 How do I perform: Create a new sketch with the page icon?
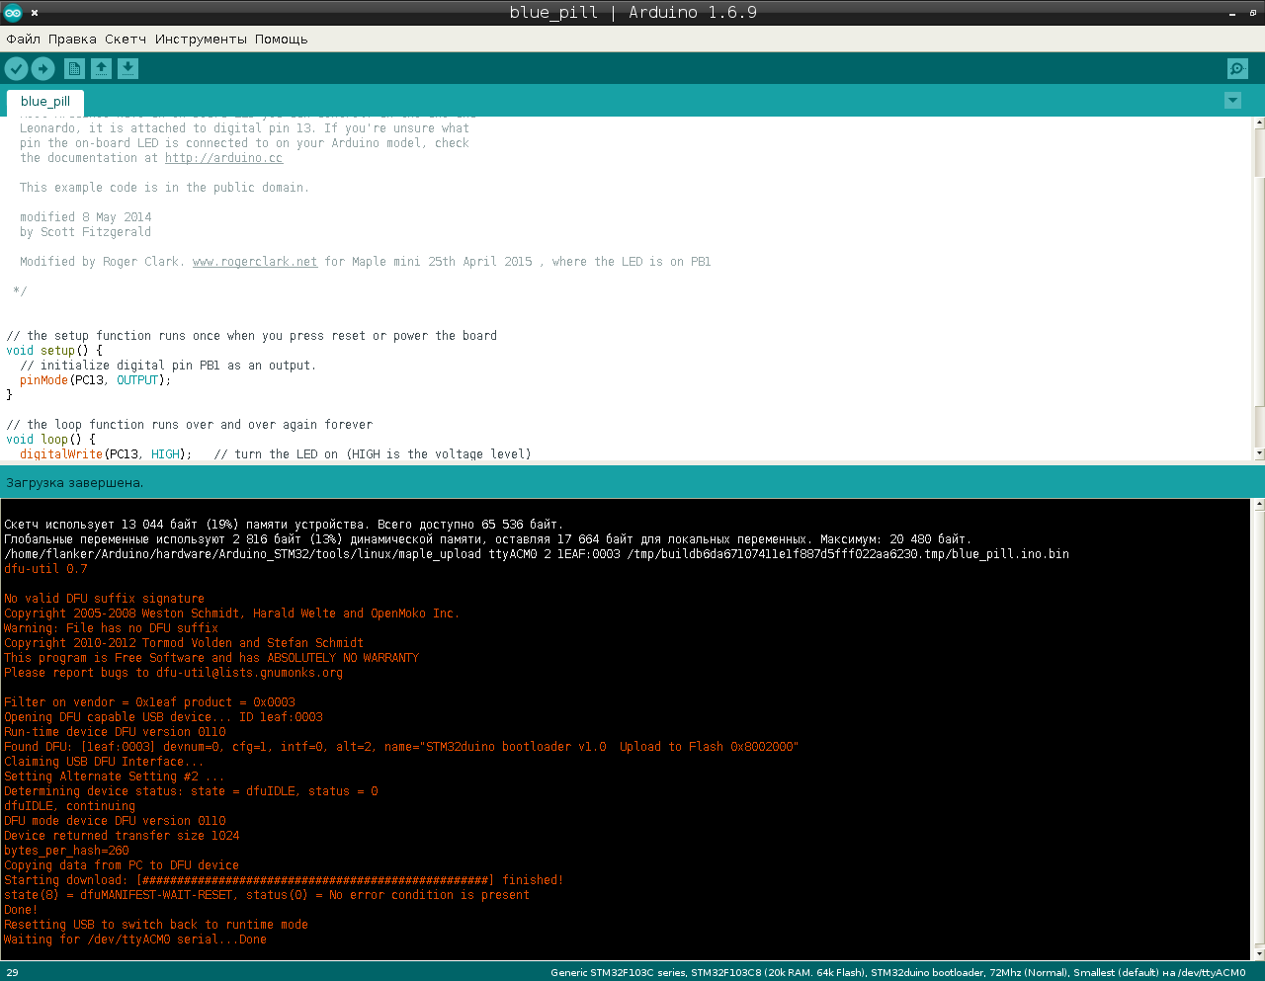click(74, 68)
